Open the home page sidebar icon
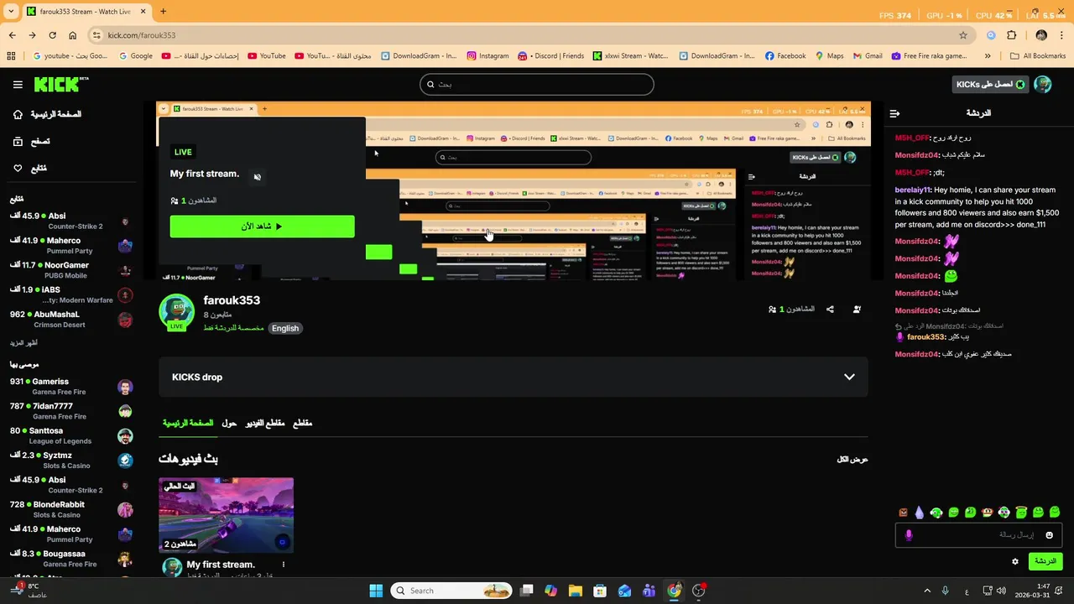The width and height of the screenshot is (1074, 604). 18,114
